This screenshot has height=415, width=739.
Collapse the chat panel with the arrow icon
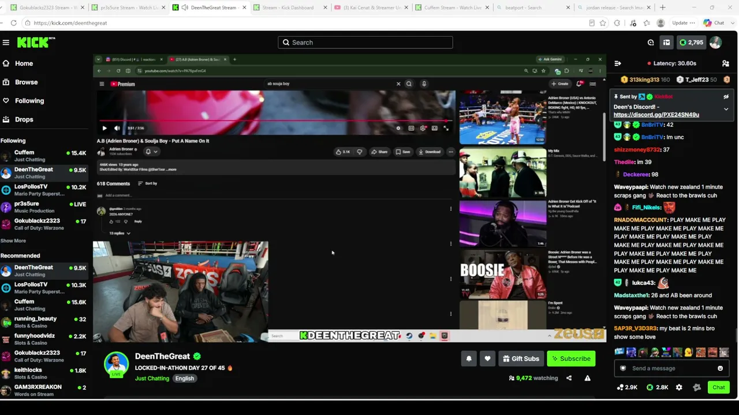tap(618, 63)
